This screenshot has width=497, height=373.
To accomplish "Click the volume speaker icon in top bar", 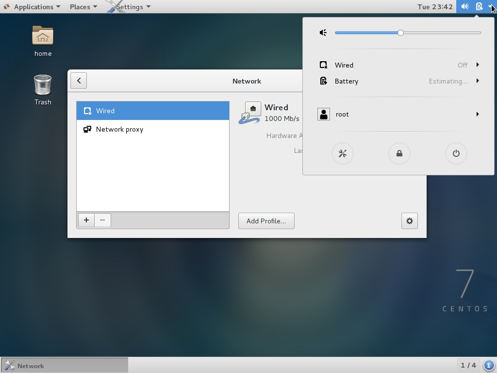I will click(464, 6).
